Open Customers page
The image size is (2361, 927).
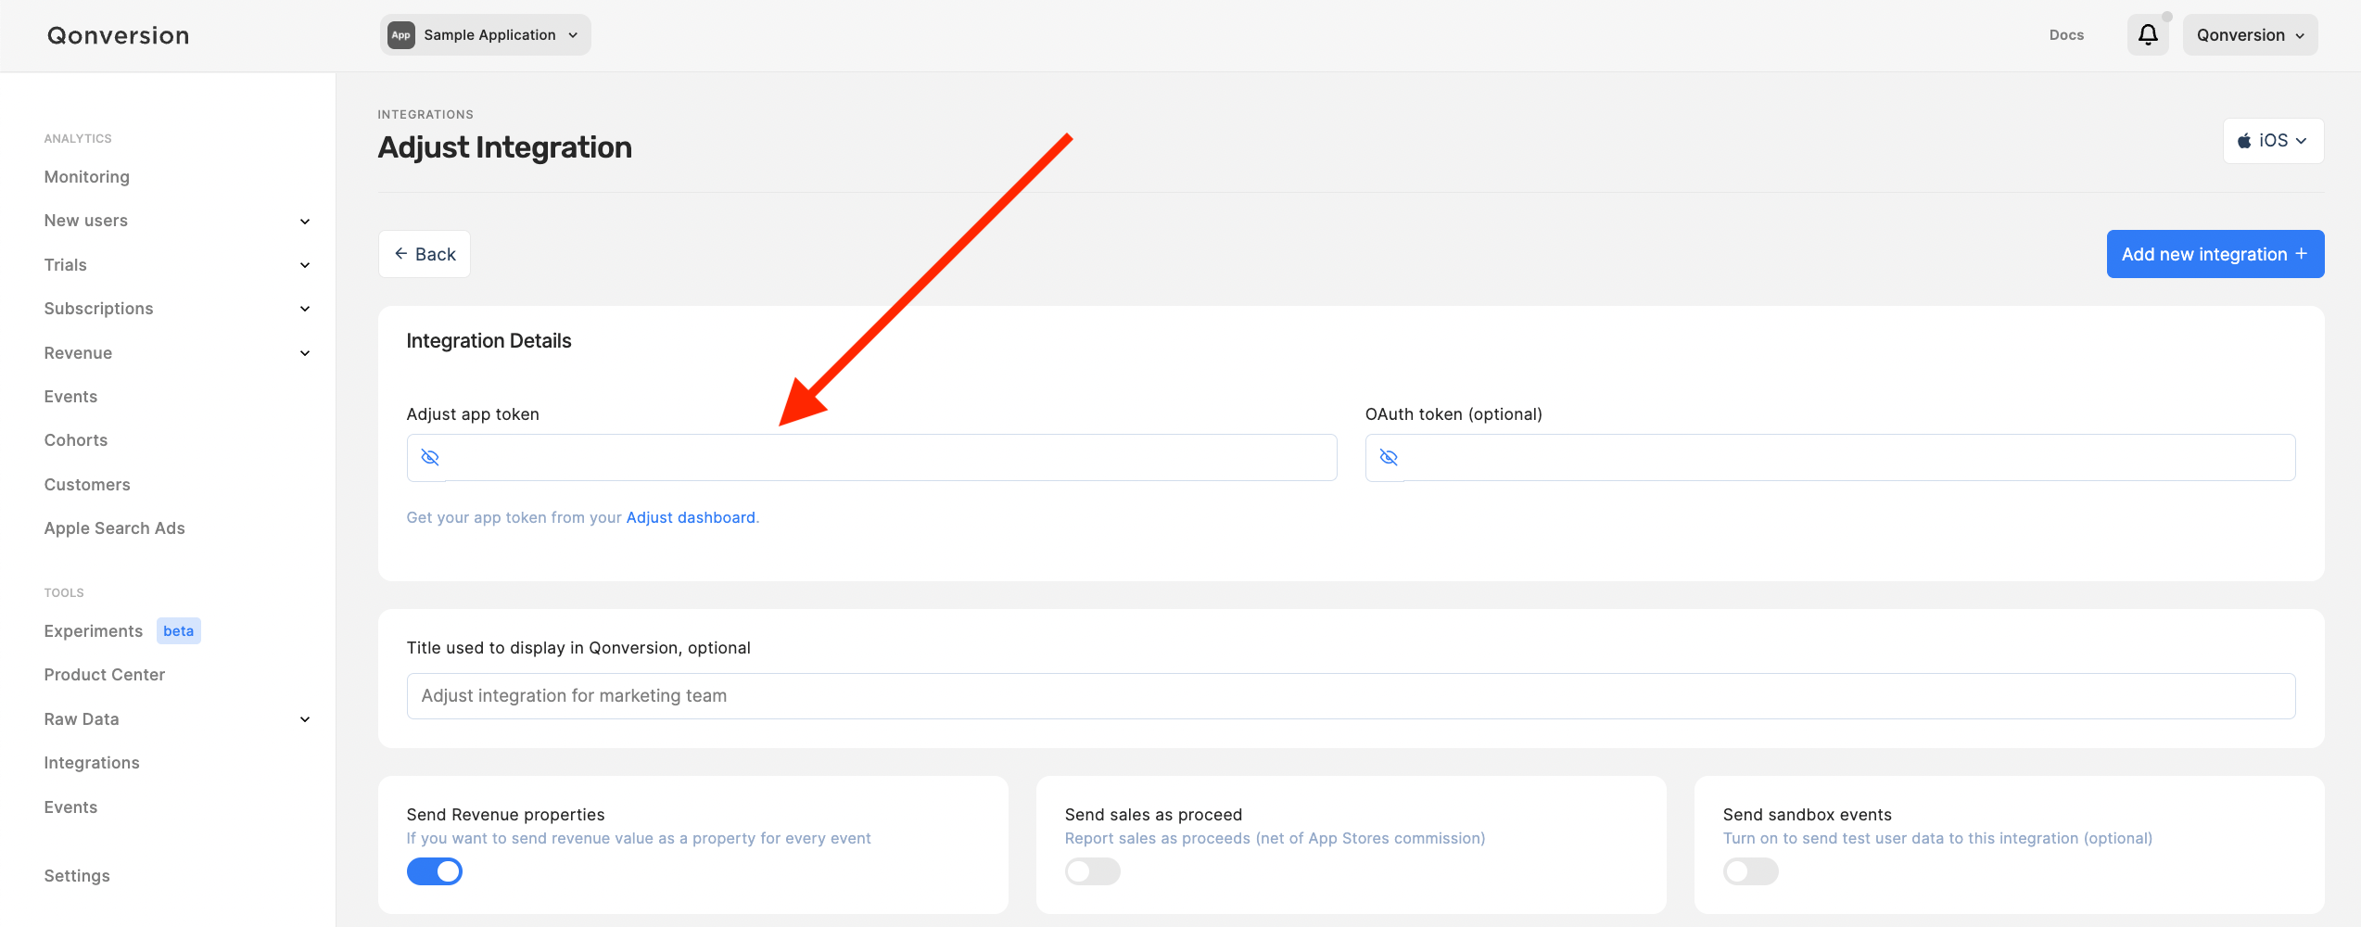[87, 485]
